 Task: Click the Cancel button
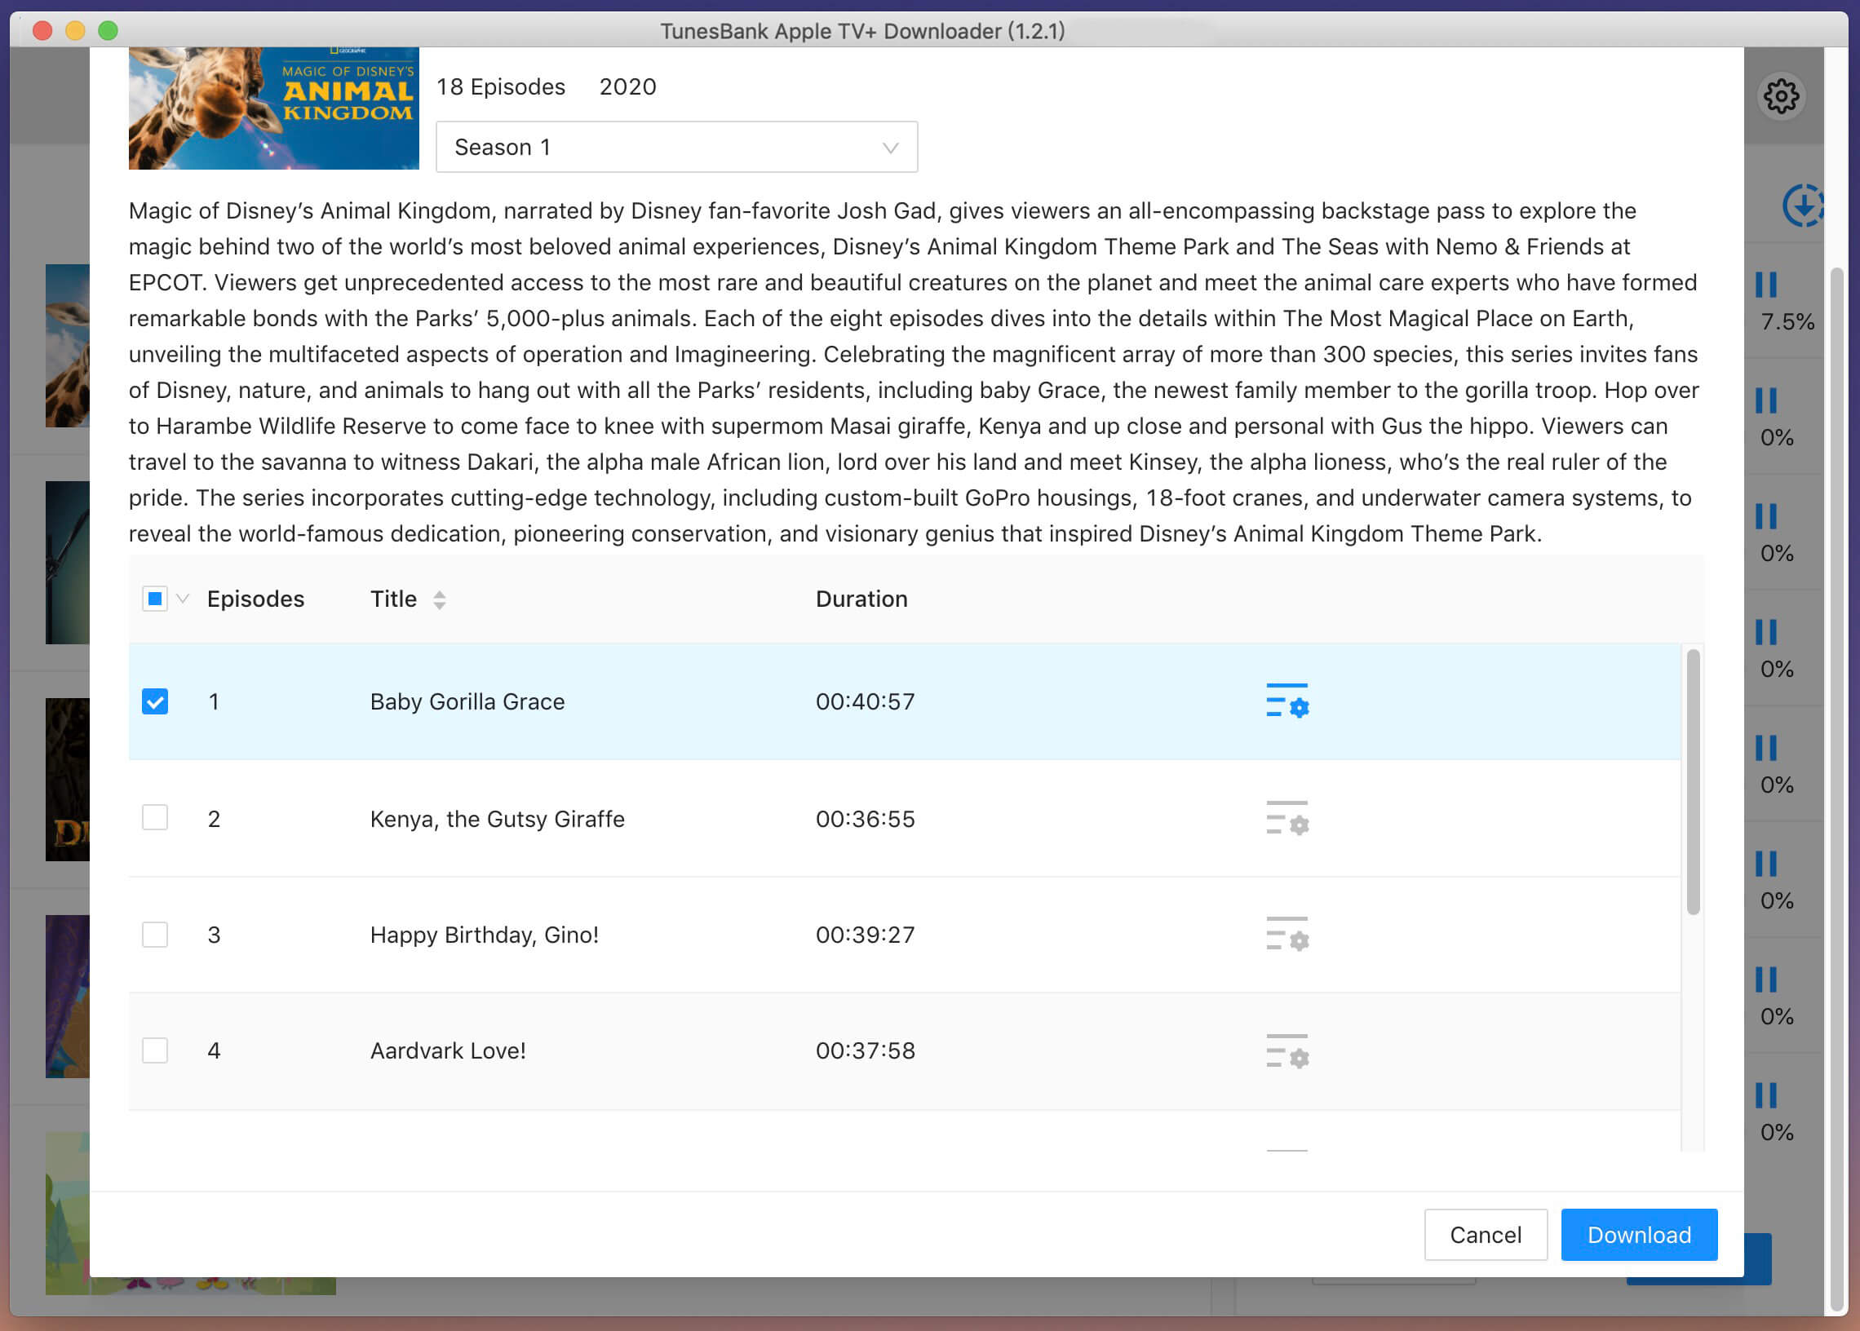(1486, 1234)
